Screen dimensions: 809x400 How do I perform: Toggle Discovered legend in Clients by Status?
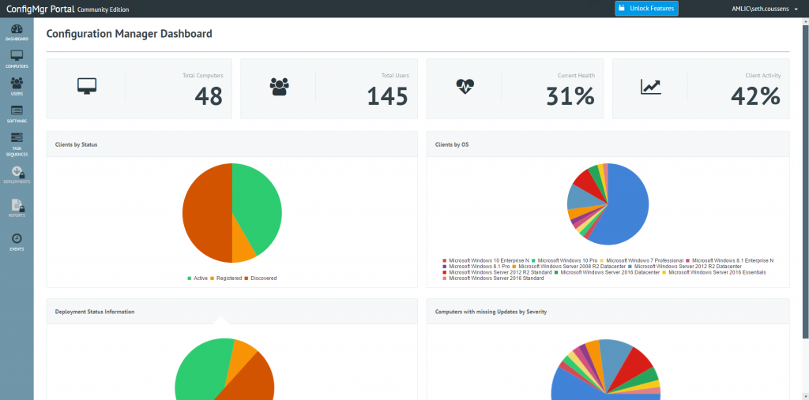tap(261, 279)
